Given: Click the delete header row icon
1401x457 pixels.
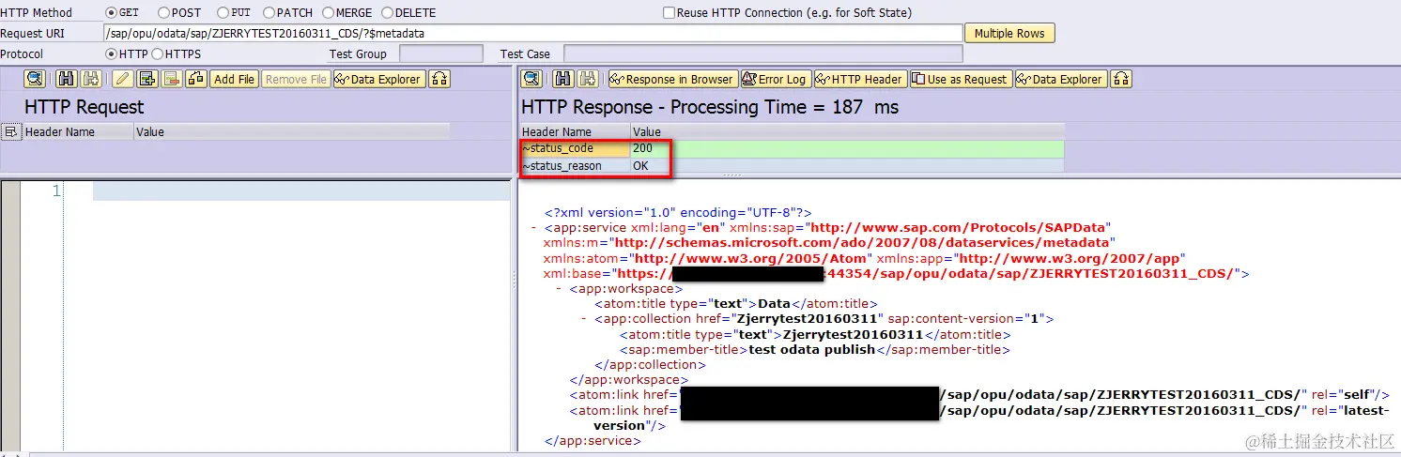Looking at the screenshot, I should tap(171, 79).
